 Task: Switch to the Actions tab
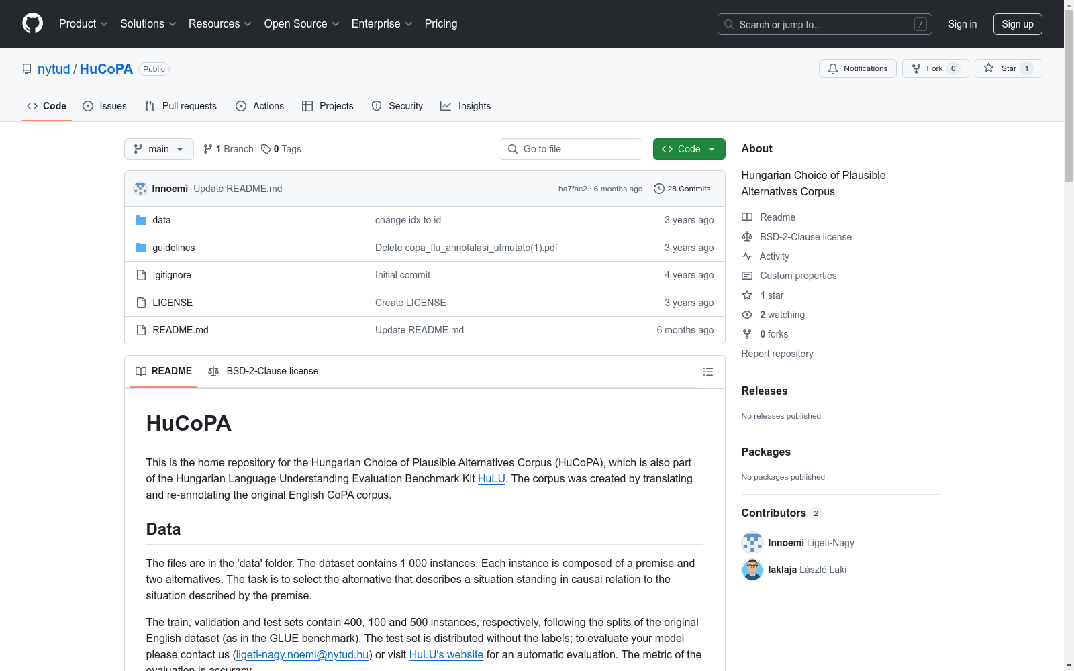260,106
